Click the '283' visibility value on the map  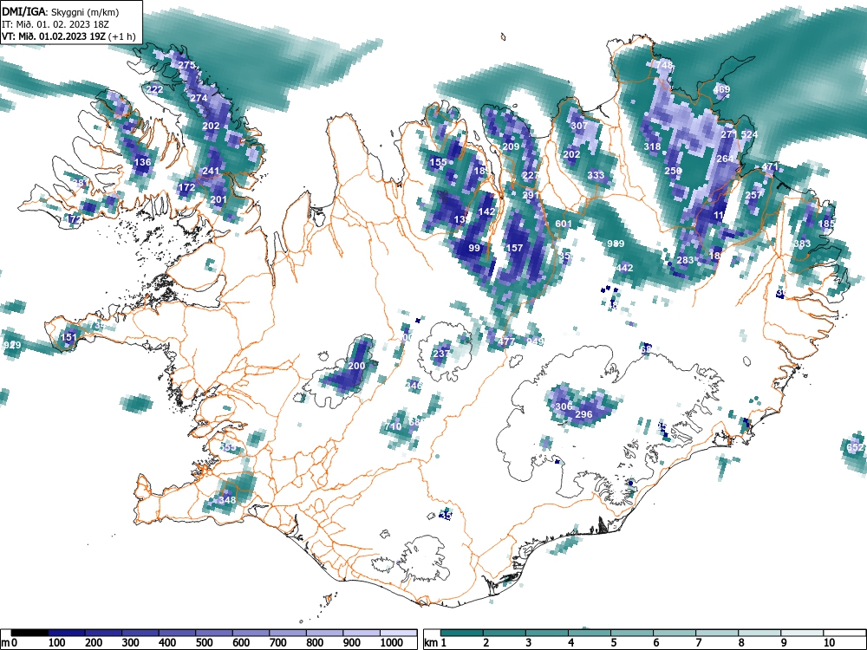(x=685, y=260)
